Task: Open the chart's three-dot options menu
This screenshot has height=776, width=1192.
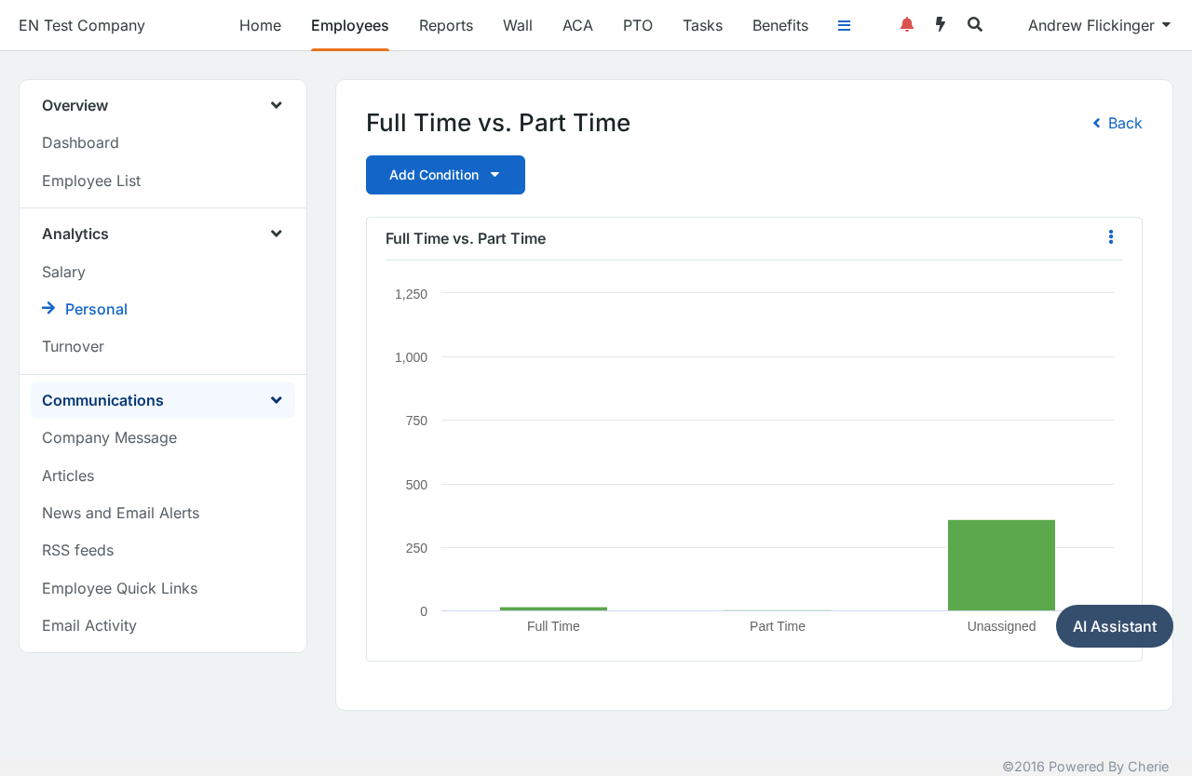Action: [1110, 237]
